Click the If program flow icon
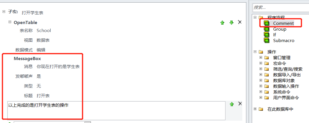 tap(267, 35)
